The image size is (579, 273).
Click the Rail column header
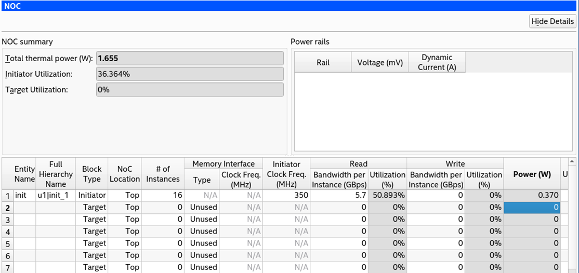(323, 62)
